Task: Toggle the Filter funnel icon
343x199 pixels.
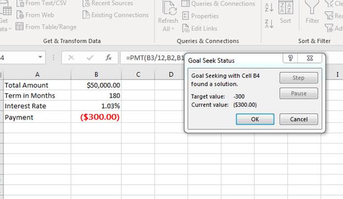Action: click(312, 7)
